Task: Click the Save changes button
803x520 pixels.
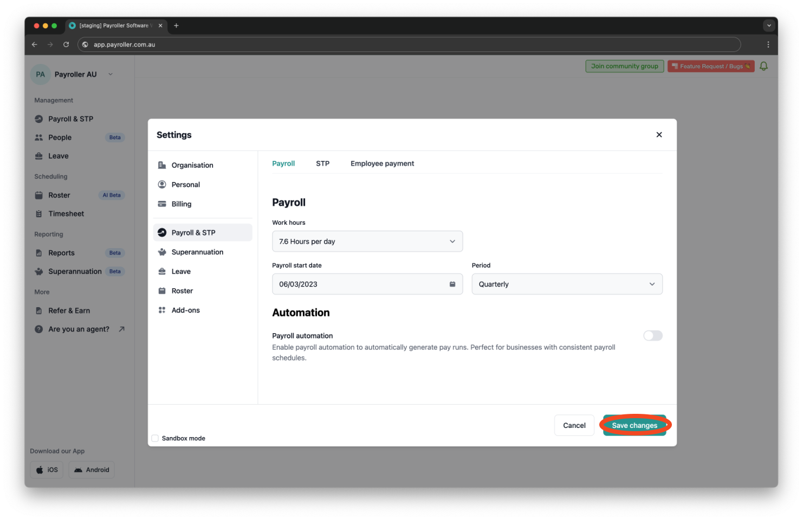Action: (x=634, y=425)
